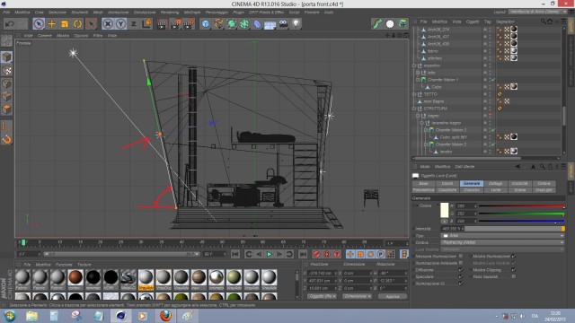Viewport: 575px width, 323px height.
Task: Open the light Tipo dropdown
Action: click(x=502, y=235)
